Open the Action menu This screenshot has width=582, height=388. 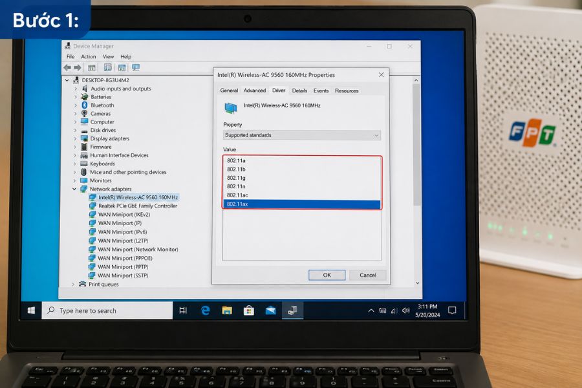(89, 56)
